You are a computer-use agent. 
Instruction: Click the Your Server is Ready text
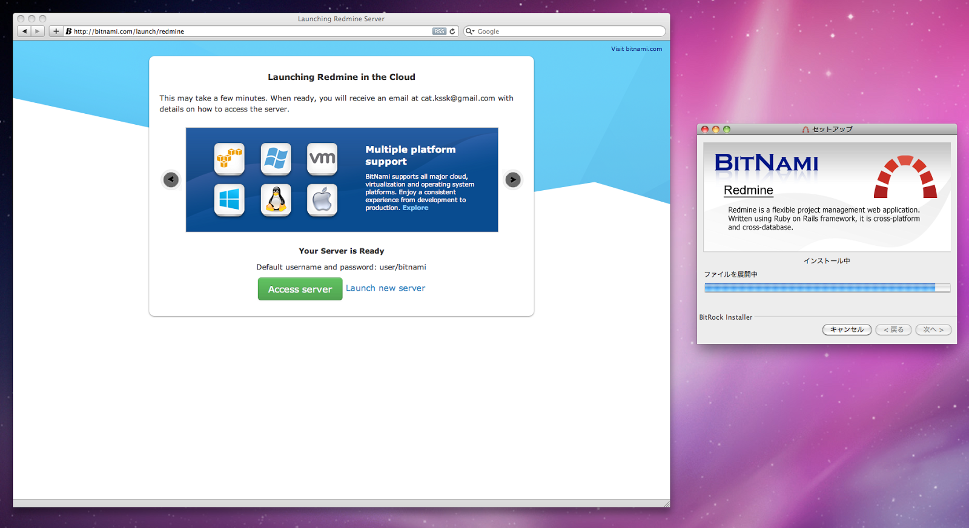tap(342, 251)
